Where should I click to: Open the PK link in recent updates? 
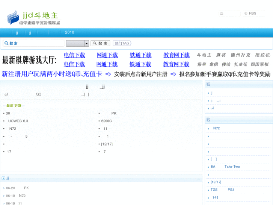point(114,113)
